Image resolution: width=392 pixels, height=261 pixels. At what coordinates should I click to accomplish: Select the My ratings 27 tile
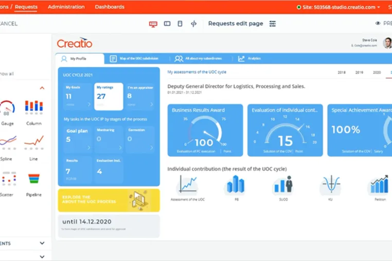109,97
